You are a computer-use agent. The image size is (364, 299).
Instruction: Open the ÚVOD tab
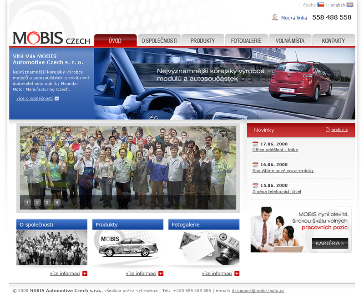tap(115, 40)
